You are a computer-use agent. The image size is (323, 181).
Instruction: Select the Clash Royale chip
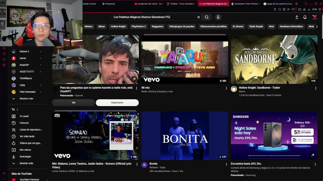(x=256, y=26)
